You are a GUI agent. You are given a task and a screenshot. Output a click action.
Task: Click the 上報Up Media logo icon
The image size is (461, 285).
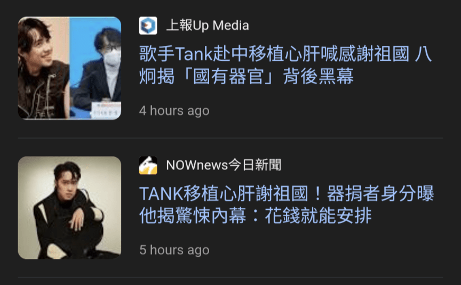(148, 26)
